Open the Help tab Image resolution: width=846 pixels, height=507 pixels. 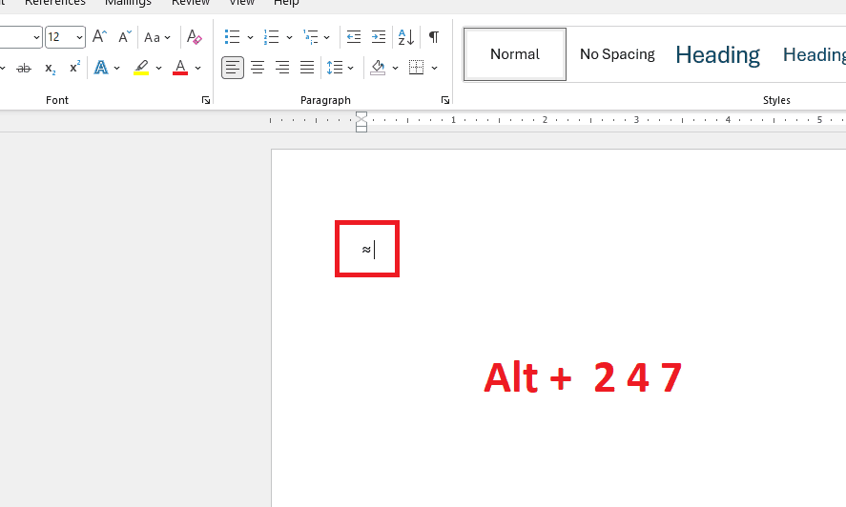pyautogui.click(x=286, y=3)
